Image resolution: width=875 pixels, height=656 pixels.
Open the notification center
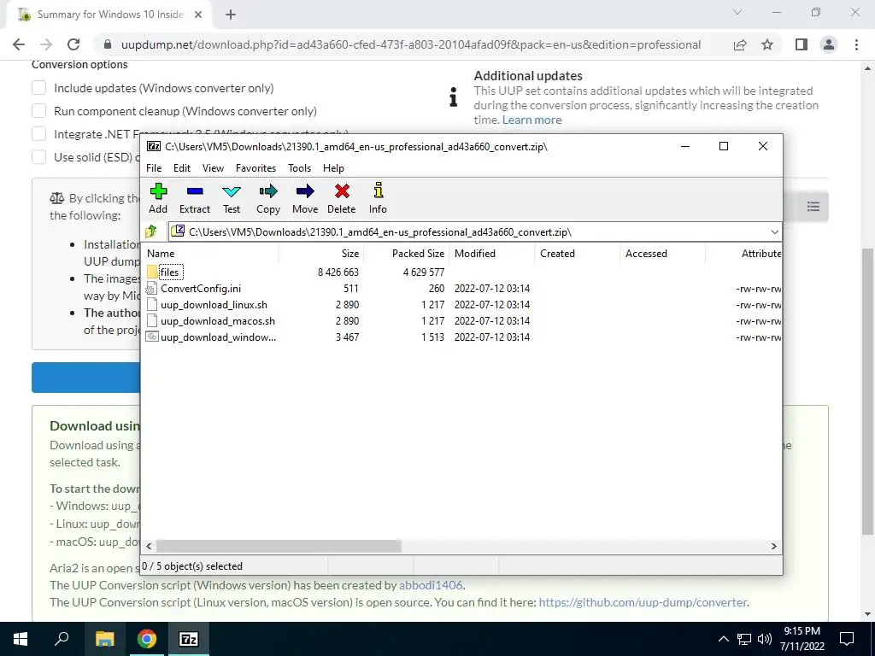pos(847,639)
